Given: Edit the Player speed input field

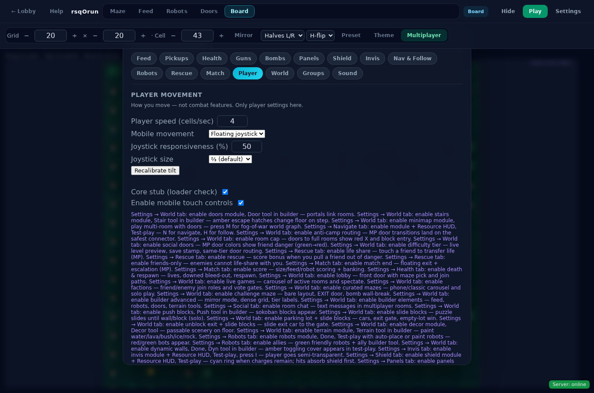Looking at the screenshot, I should point(232,121).
